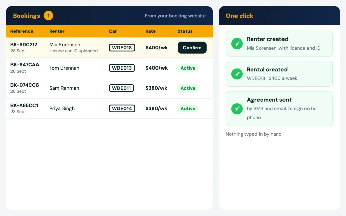
Task: Click 'From your booking website' text
Action: pos(175,16)
